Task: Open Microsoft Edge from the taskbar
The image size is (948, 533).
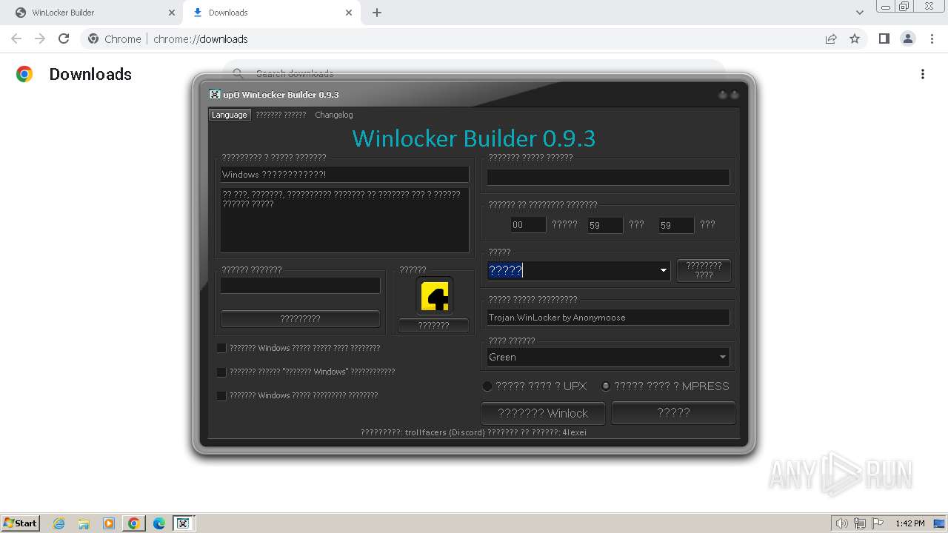Action: (159, 523)
